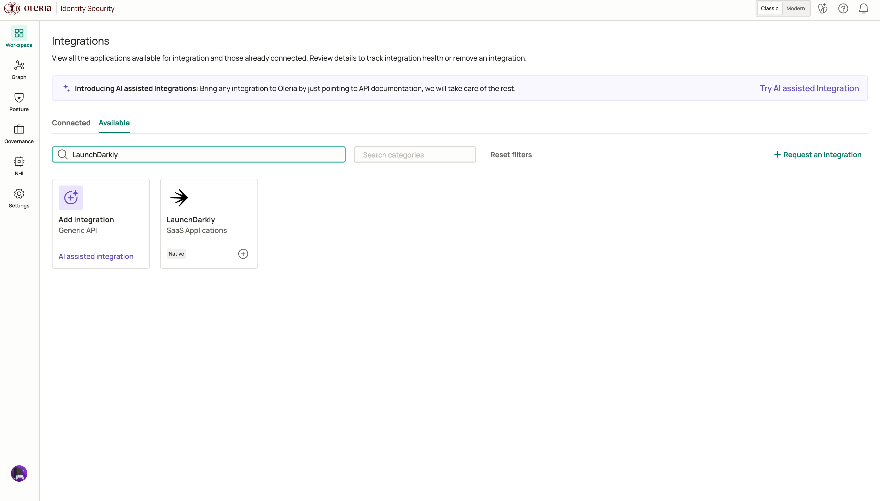Open the Graph view from sidebar
The image size is (880, 501).
pos(19,70)
